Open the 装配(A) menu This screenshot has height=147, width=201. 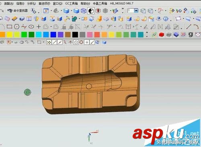(x=8, y=4)
